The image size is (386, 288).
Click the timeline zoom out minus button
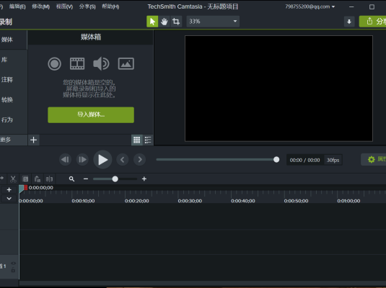86,179
